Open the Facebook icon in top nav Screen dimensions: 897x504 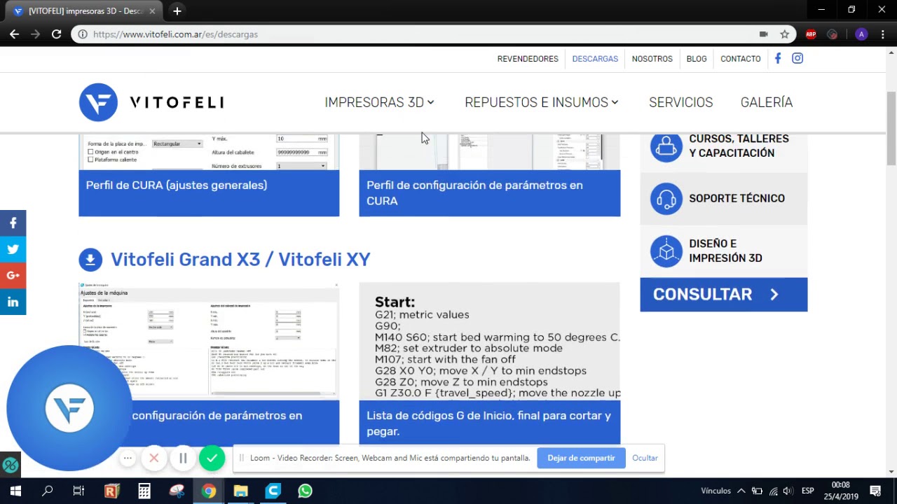pos(778,59)
